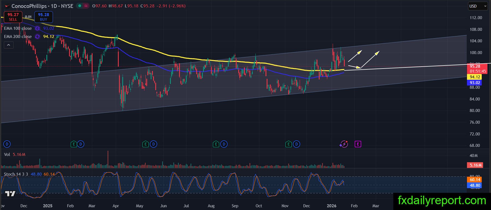Click the 108.00 price axis label
491x210 pixels.
pyautogui.click(x=476, y=29)
